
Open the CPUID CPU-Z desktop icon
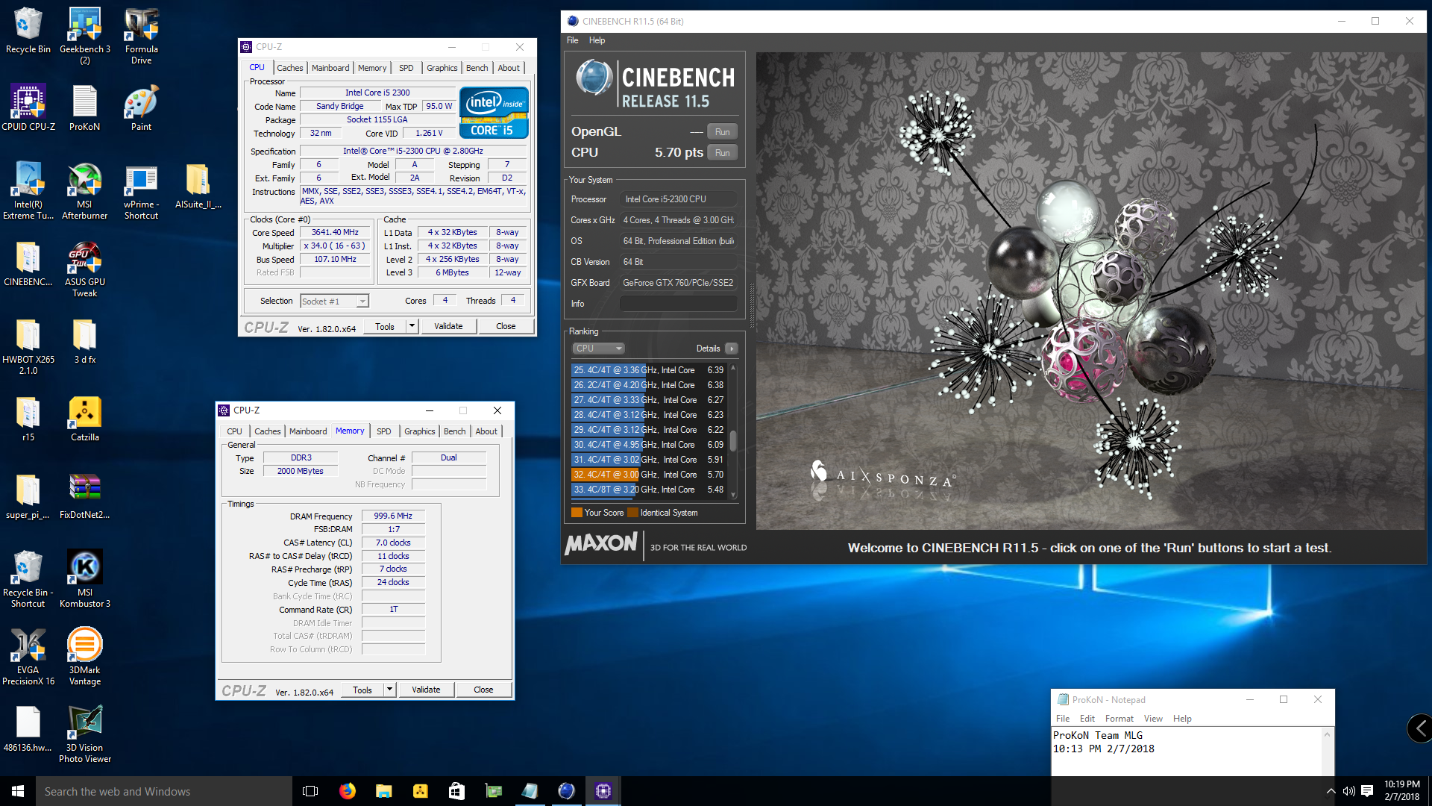tap(28, 108)
